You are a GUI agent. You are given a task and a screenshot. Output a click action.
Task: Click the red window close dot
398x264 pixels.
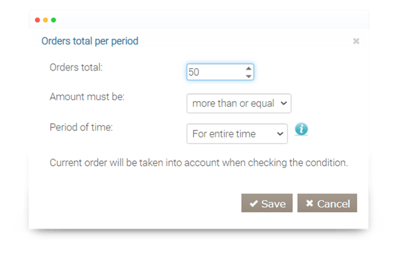38,21
